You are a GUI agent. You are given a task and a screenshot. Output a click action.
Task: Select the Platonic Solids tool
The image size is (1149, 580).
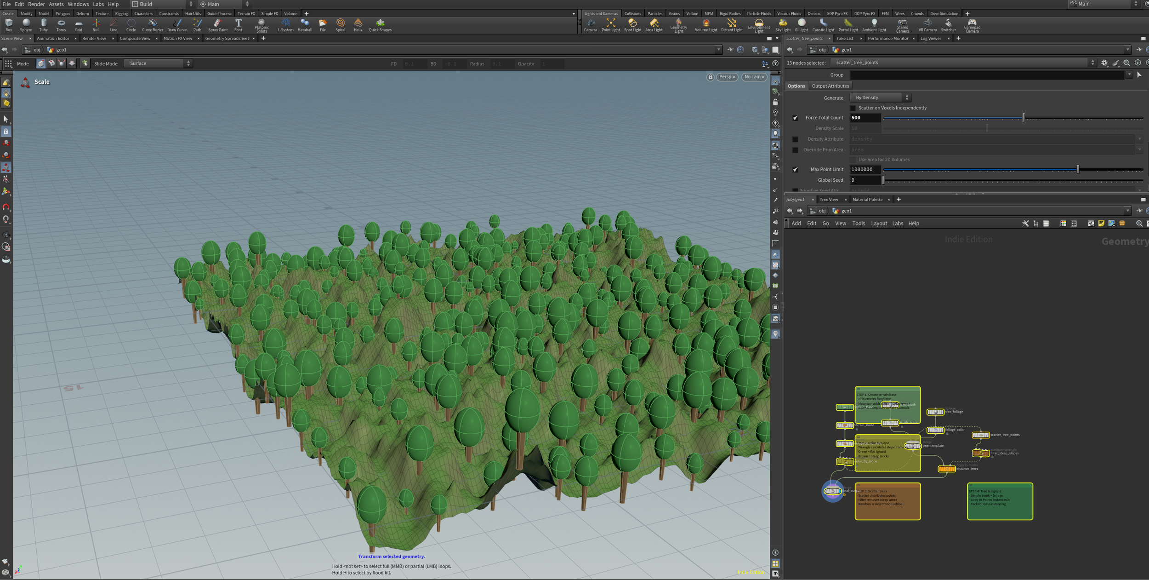point(262,26)
